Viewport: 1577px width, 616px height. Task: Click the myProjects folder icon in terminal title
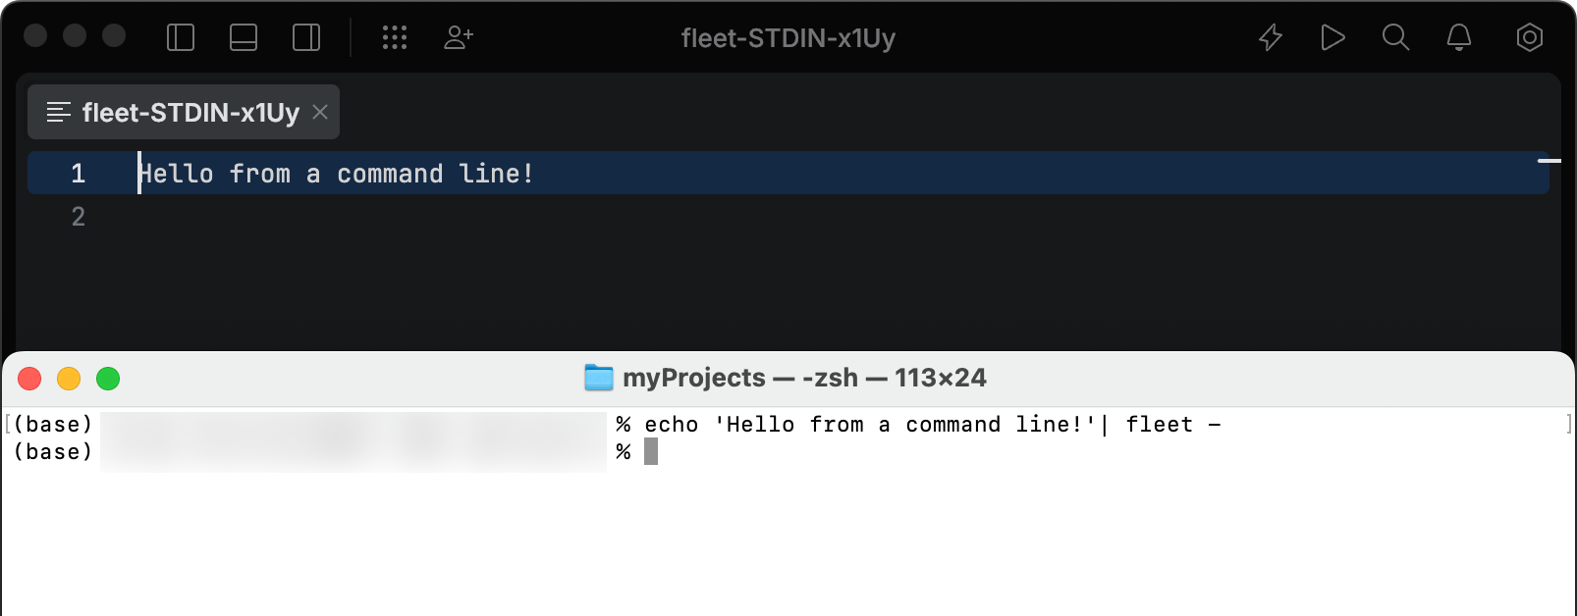(x=599, y=378)
